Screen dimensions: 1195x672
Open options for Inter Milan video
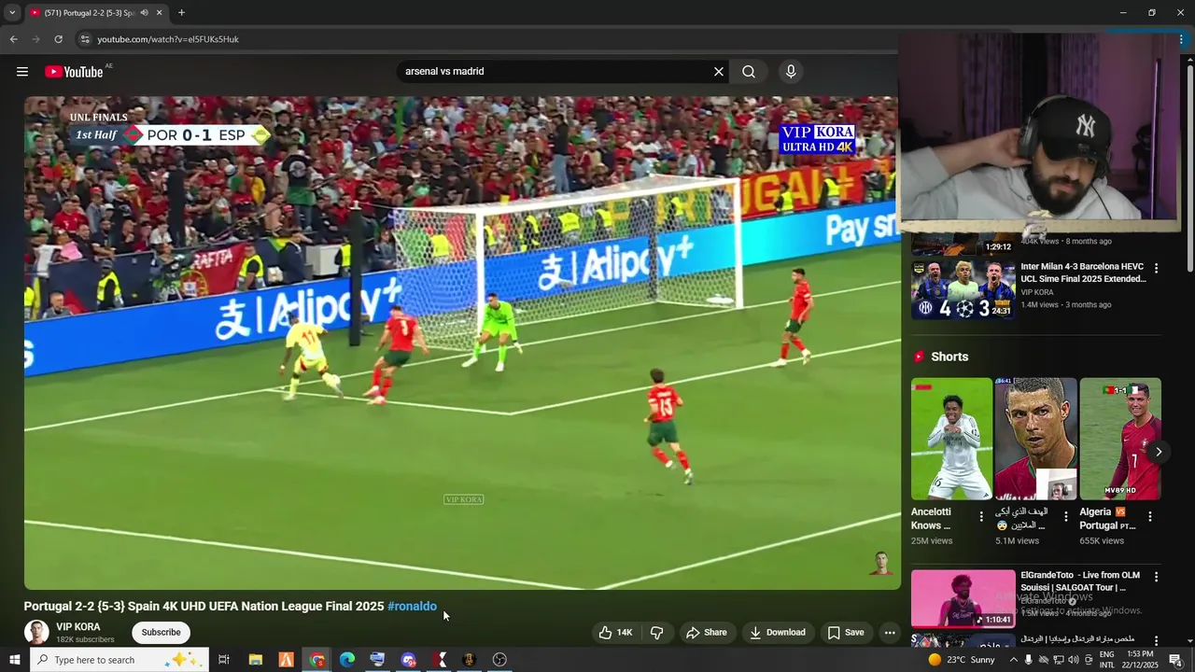point(1156,268)
